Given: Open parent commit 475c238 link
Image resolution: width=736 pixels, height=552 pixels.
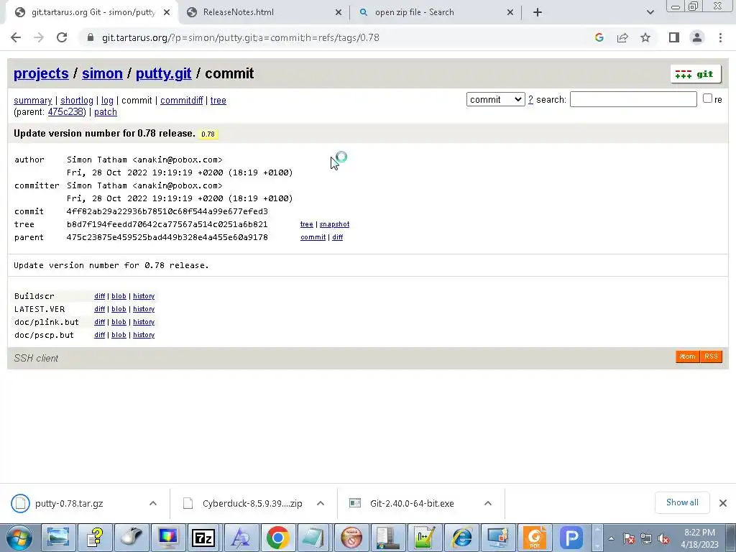Looking at the screenshot, I should pos(65,112).
